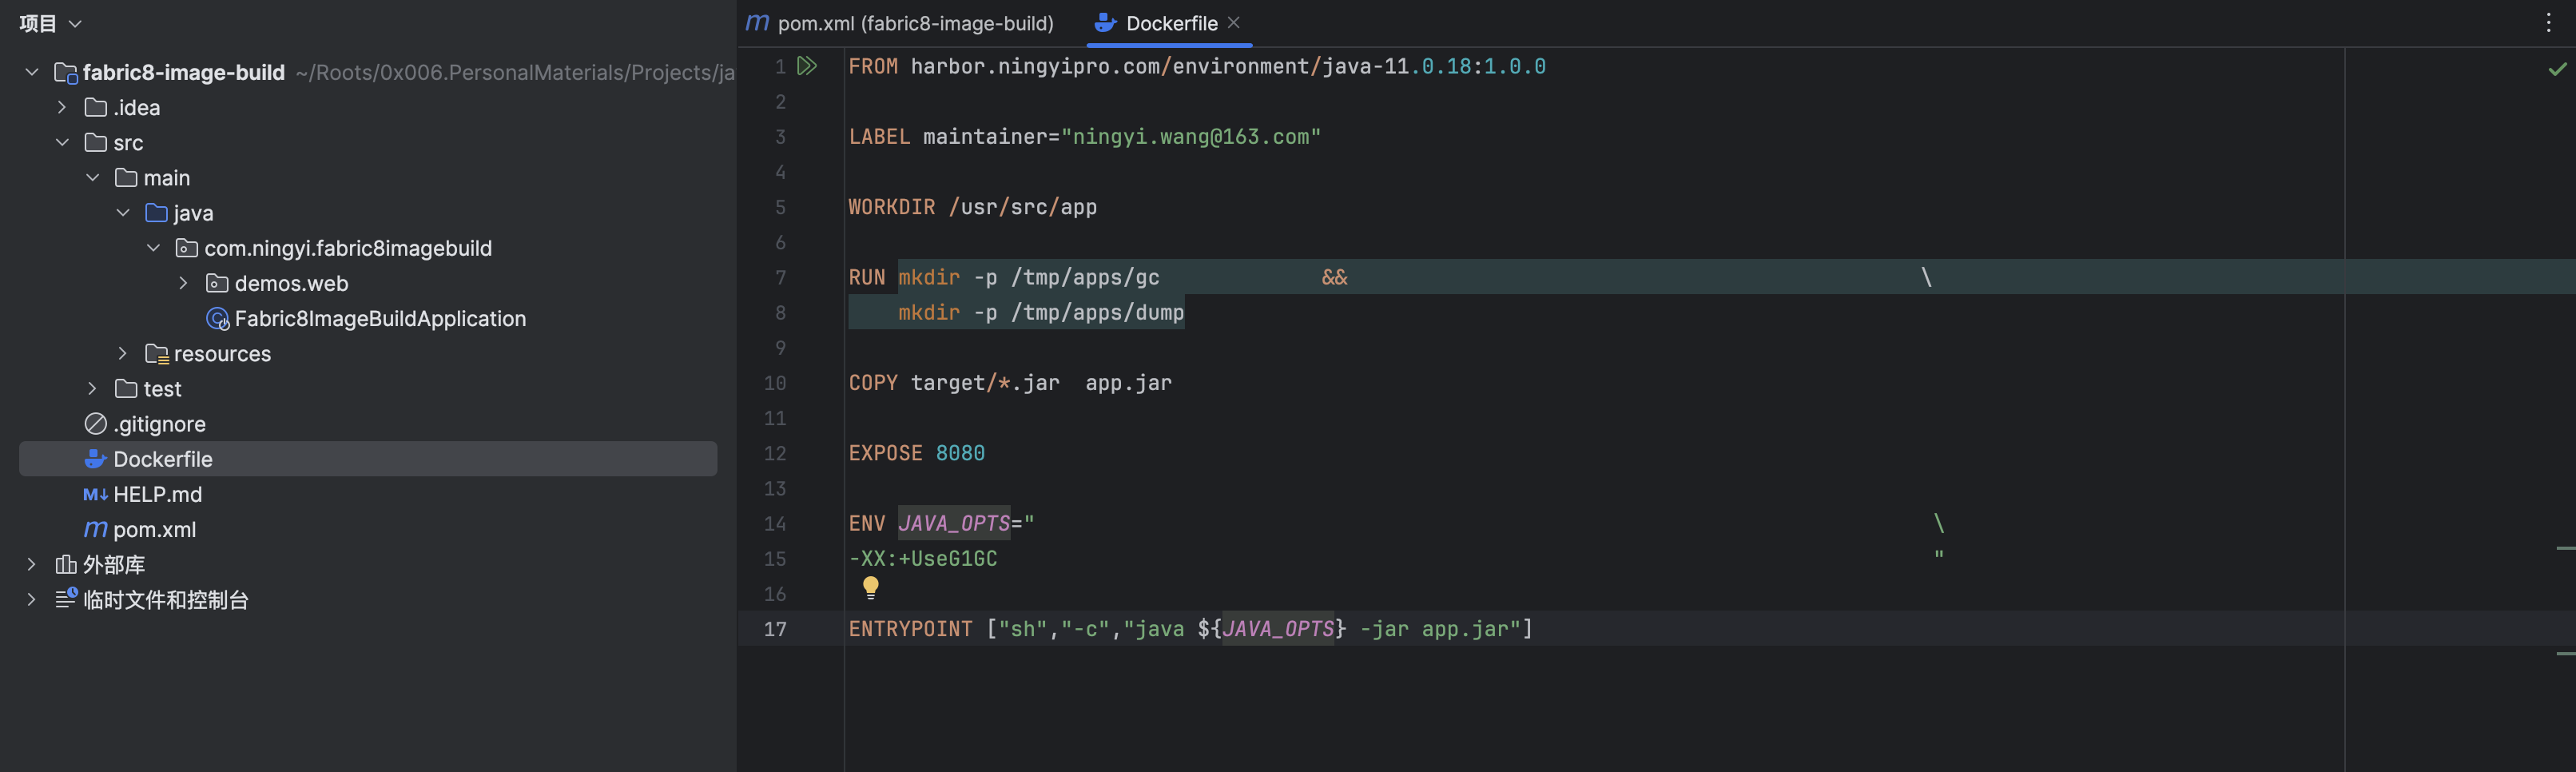This screenshot has width=2576, height=772.
Task: Click the main folder icon
Action: [126, 177]
